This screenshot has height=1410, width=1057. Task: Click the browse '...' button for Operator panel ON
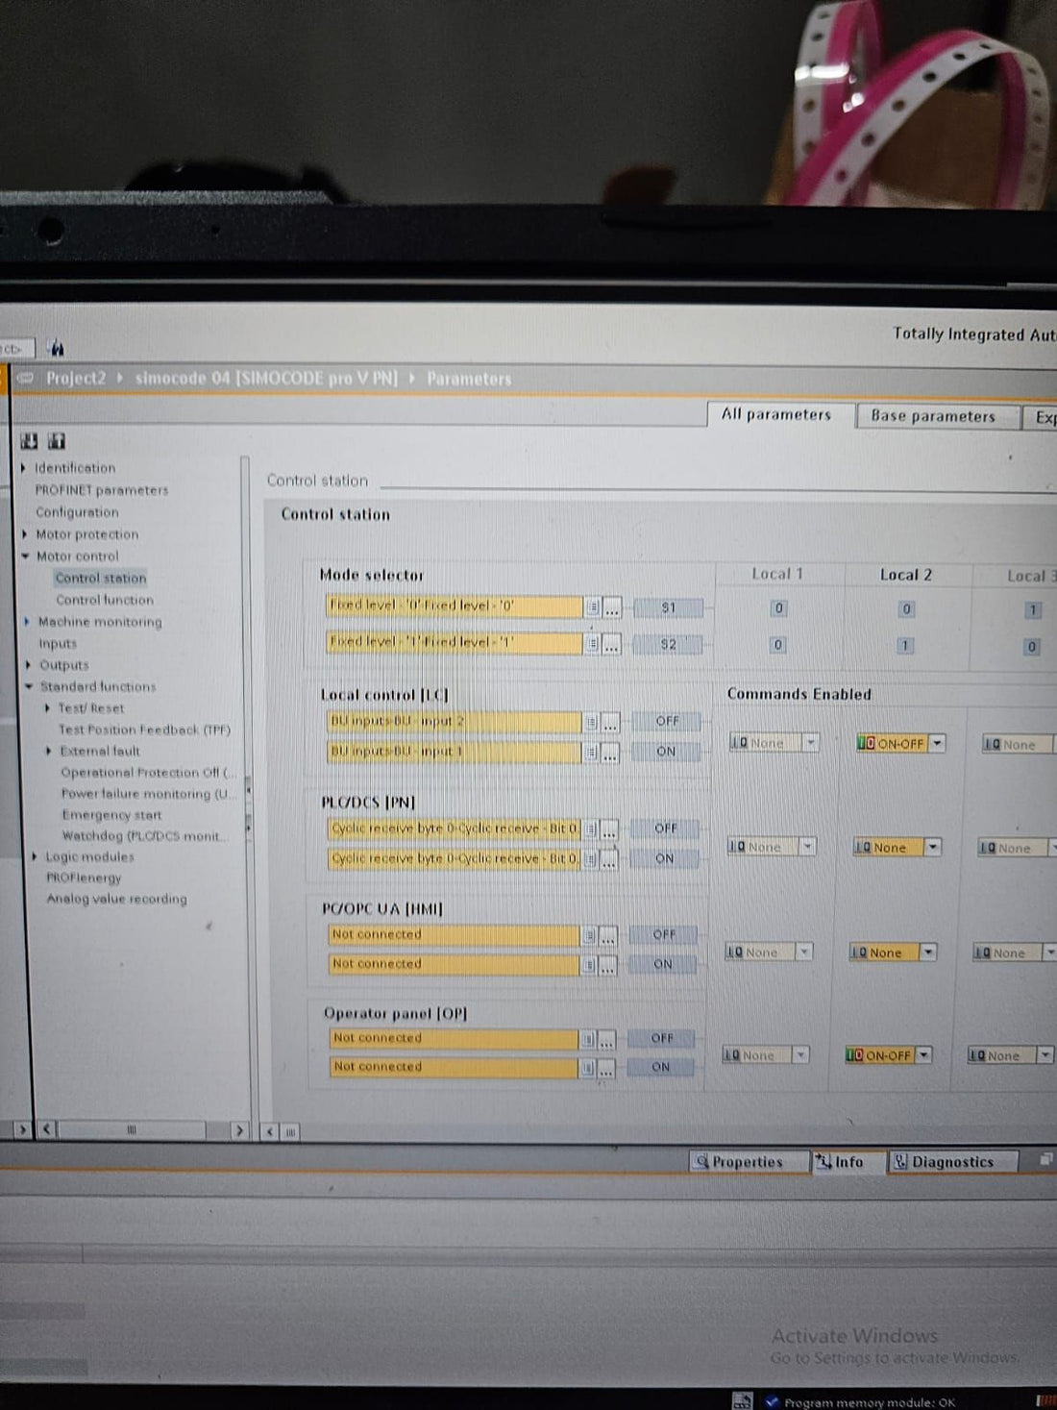[606, 1068]
